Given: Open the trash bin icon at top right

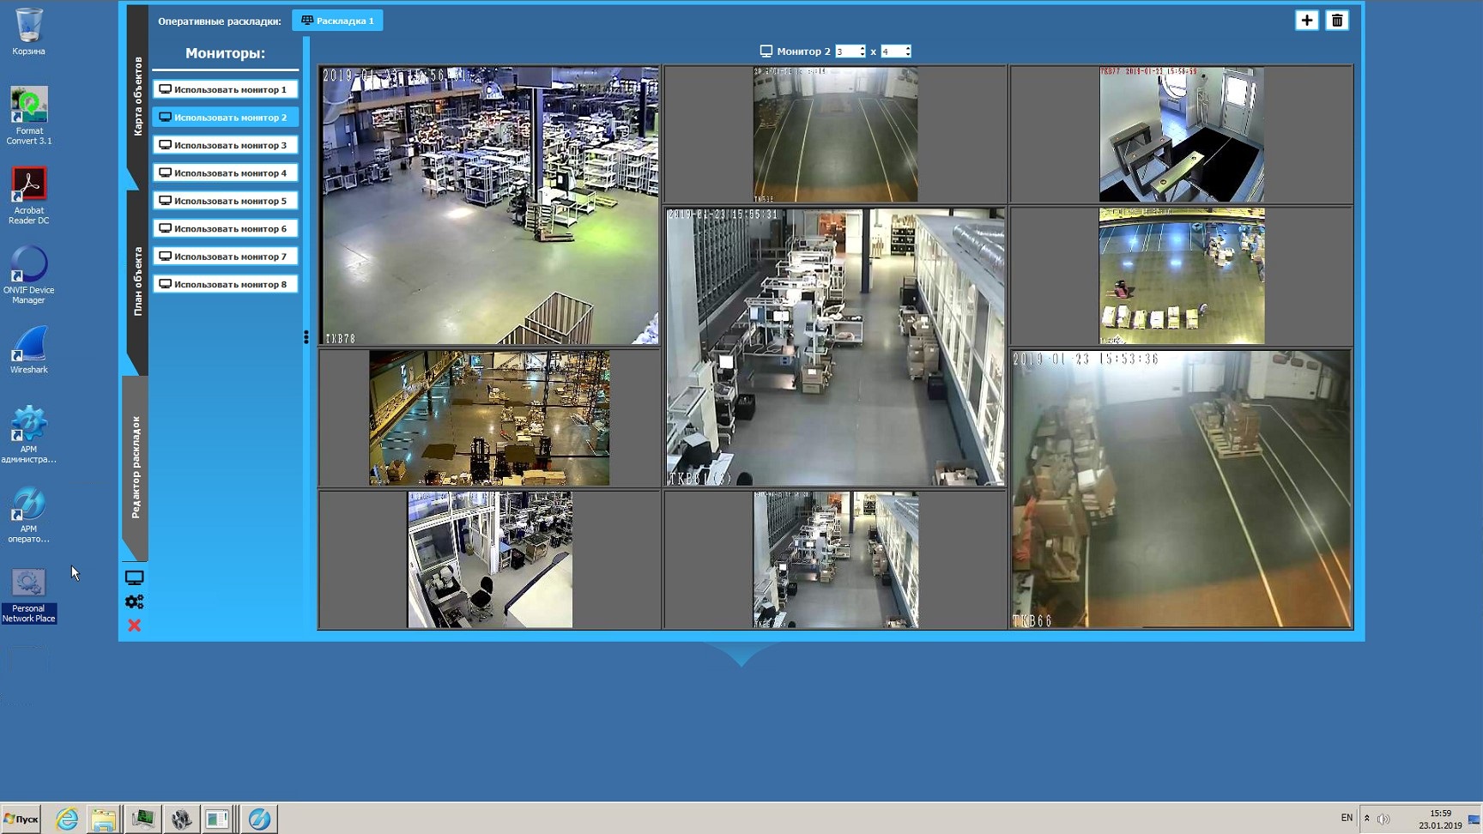Looking at the screenshot, I should 1337,19.
